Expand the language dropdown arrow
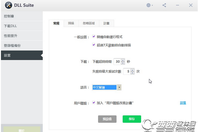Image resolution: width=198 pixels, height=132 pixels. [119, 87]
